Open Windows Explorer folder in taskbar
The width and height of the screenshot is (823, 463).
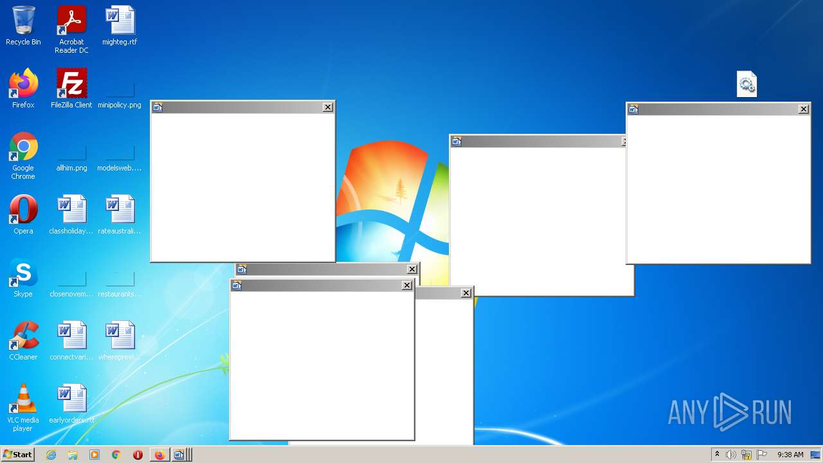coord(73,455)
